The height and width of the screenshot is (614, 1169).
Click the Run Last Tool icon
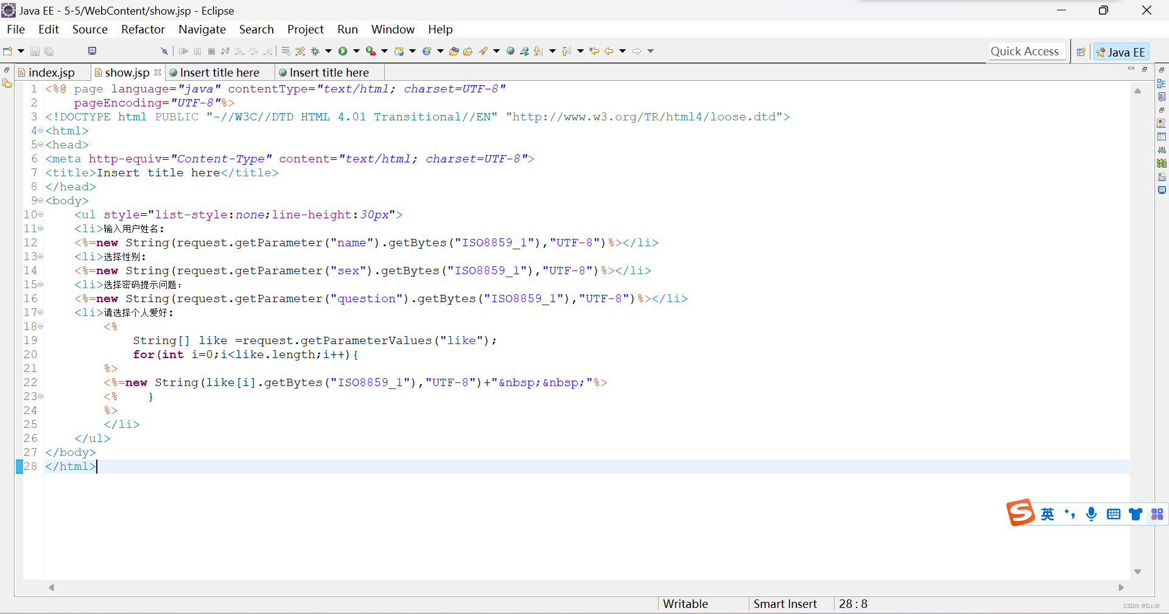point(370,51)
